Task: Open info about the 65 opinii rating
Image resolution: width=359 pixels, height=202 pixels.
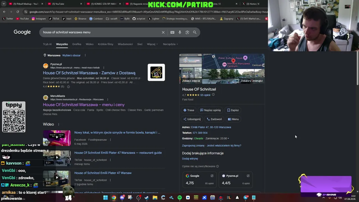Action: point(213,95)
